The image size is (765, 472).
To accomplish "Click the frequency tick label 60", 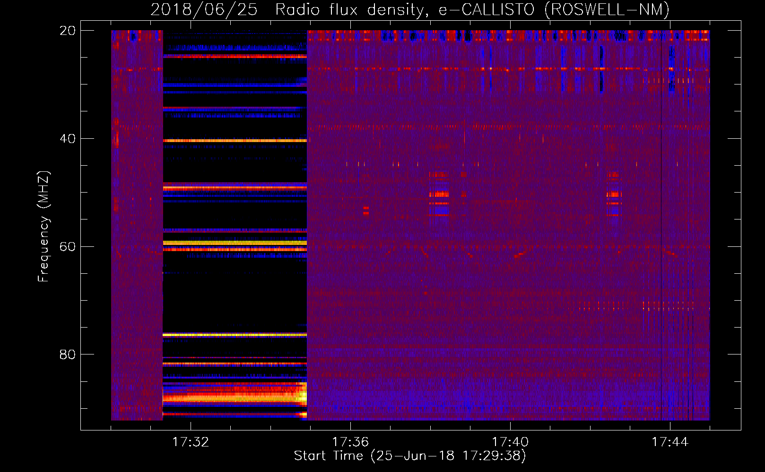I will point(67,247).
